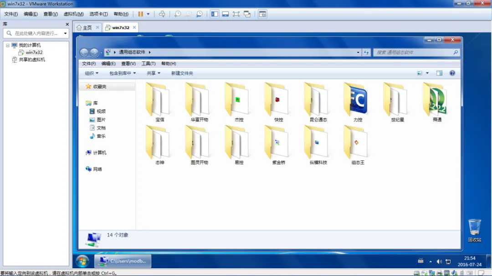Viewport: 492px width, 276px height.
Task: Select the 力控 folder
Action: 358,102
